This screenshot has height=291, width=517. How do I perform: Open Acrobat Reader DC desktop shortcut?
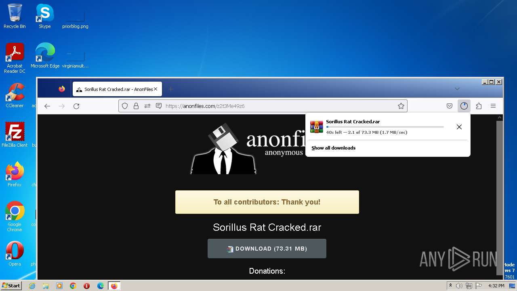[x=15, y=58]
